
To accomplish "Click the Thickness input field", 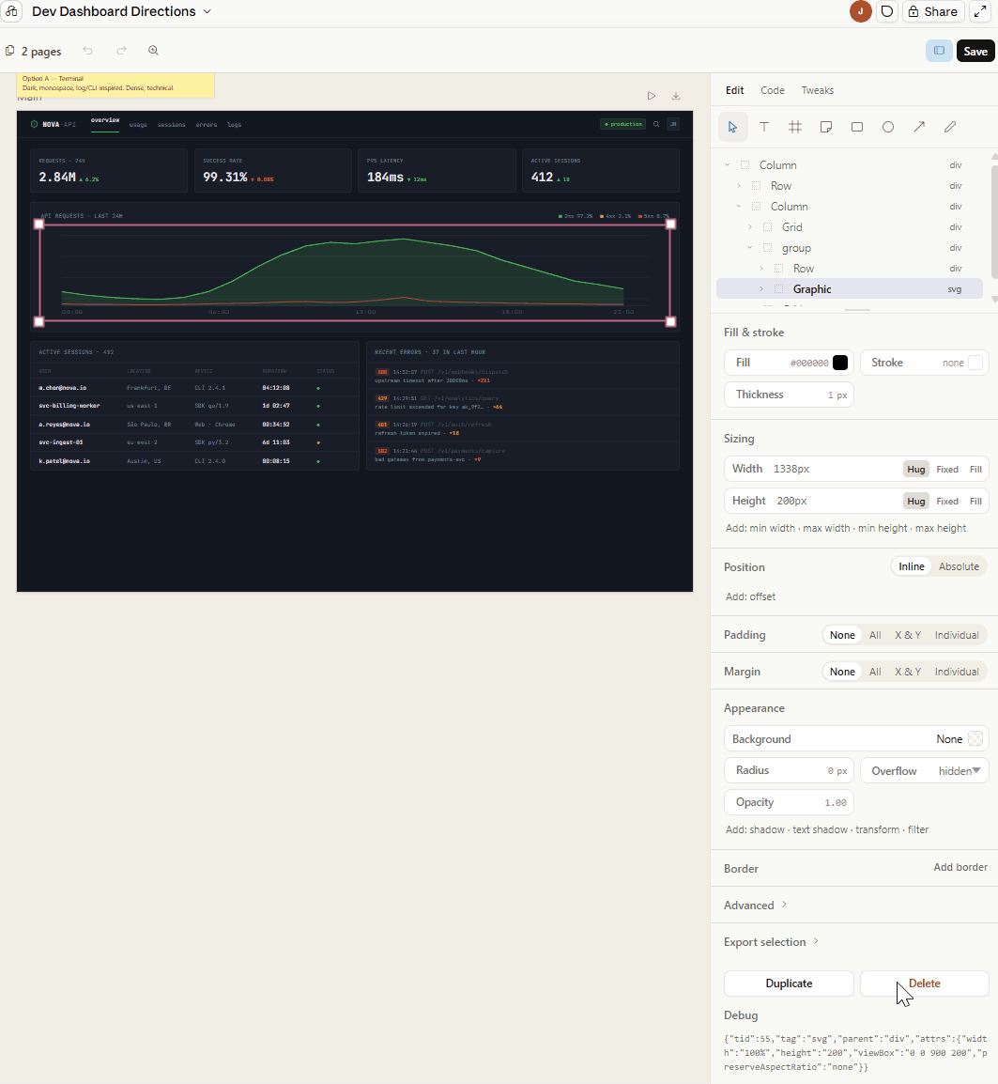I will click(789, 395).
